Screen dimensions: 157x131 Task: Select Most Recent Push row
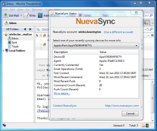pyautogui.click(x=96, y=81)
